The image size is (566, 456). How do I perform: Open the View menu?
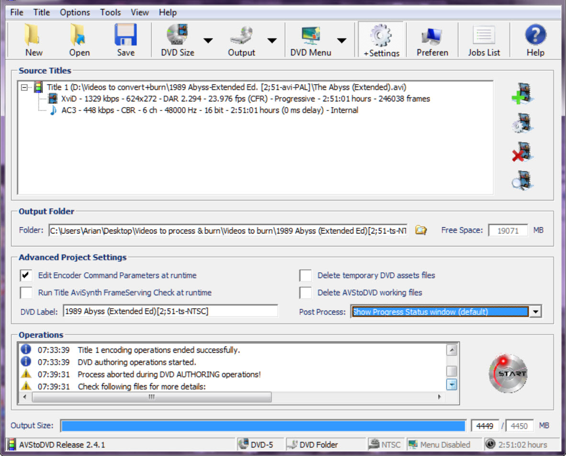140,12
